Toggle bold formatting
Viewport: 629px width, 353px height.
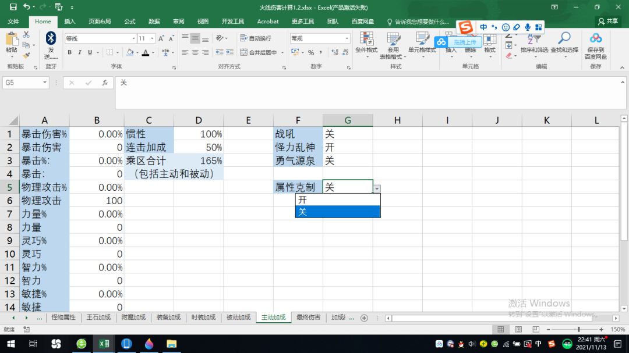click(x=69, y=52)
